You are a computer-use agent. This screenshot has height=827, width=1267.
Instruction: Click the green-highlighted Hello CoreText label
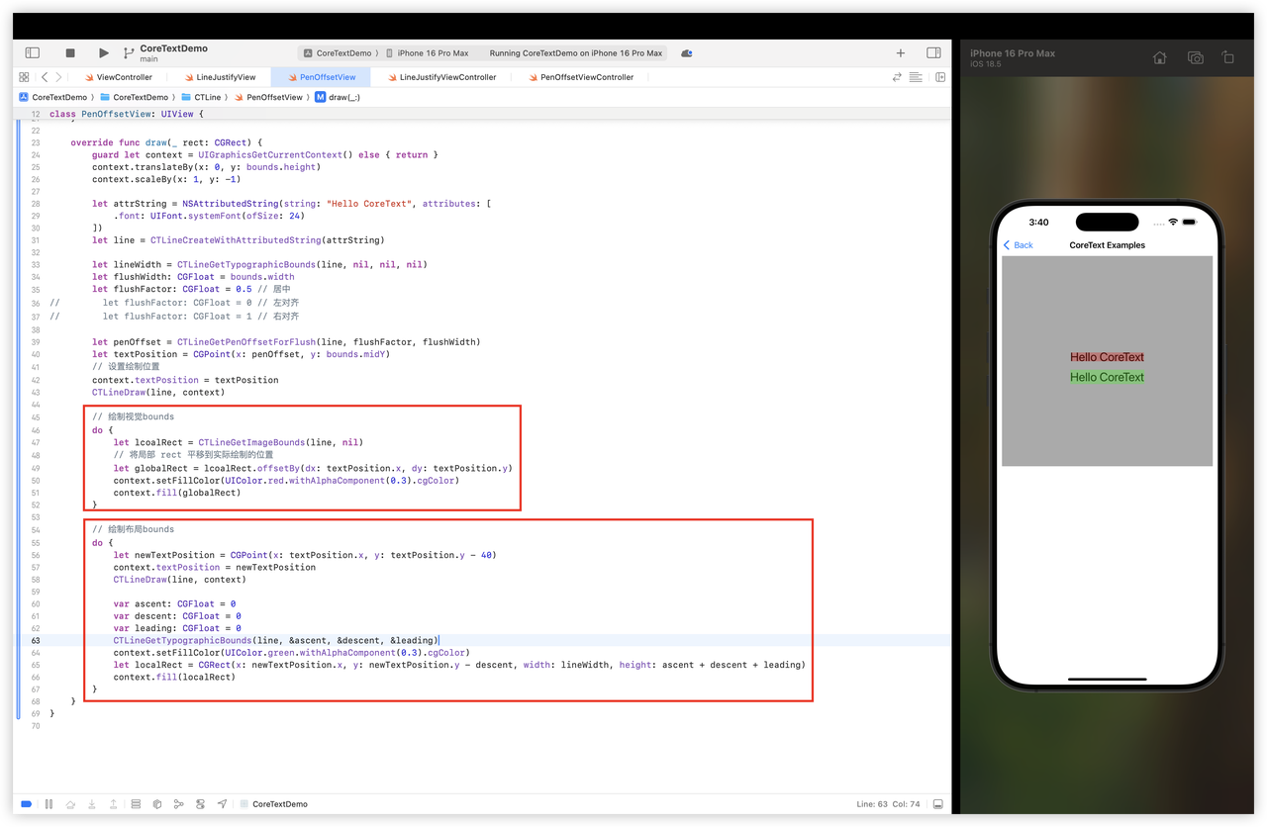point(1107,377)
